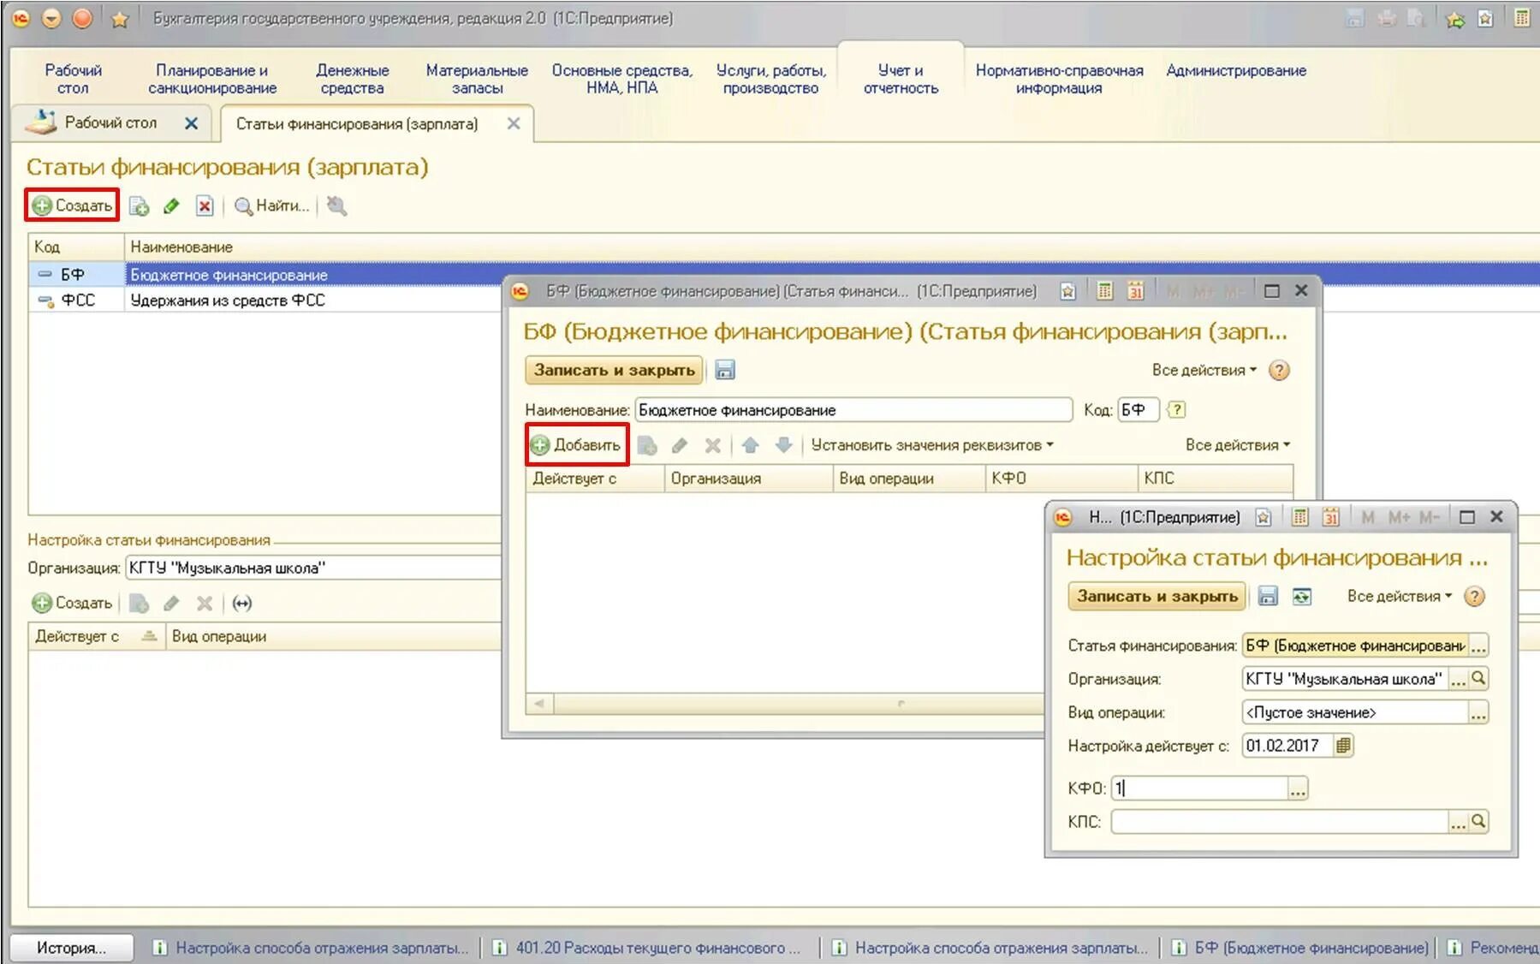The image size is (1540, 964).
Task: Click the История... button
Action: pyautogui.click(x=72, y=948)
